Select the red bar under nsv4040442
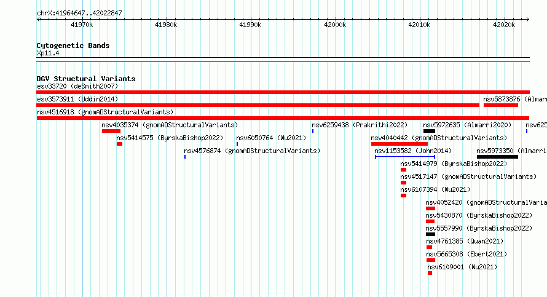 coord(399,144)
